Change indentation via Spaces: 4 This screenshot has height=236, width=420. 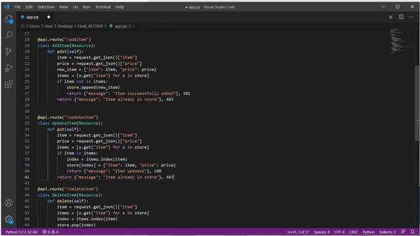322,232
